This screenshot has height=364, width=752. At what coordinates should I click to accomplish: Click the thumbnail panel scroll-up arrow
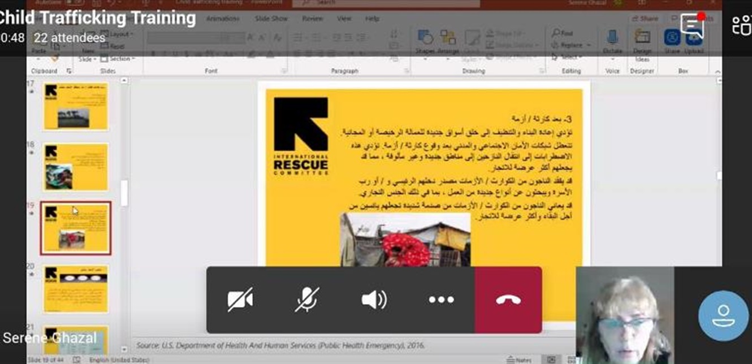click(x=124, y=81)
